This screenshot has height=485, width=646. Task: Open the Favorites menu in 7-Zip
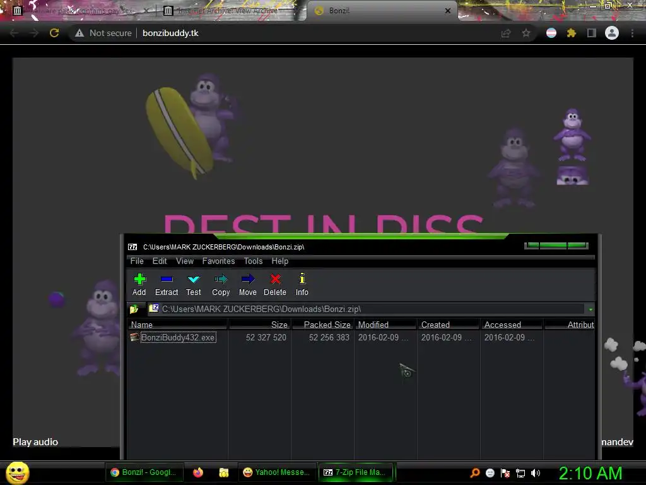click(218, 261)
